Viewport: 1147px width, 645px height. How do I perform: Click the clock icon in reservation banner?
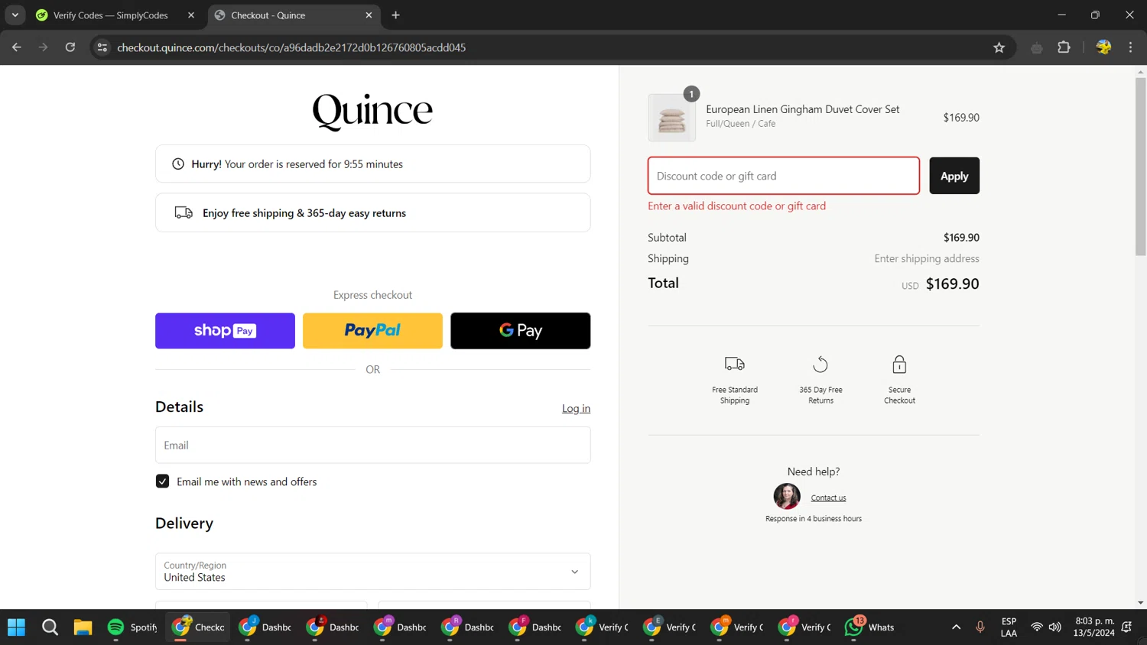178,164
